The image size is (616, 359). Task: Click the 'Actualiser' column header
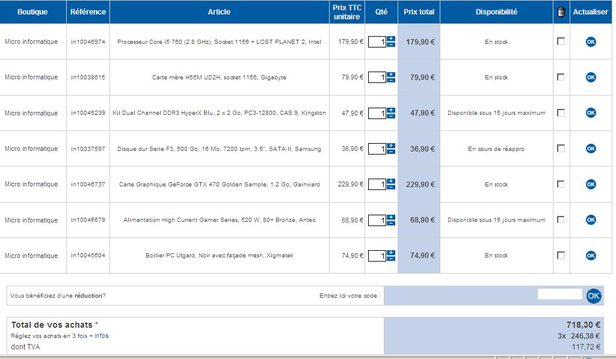591,12
